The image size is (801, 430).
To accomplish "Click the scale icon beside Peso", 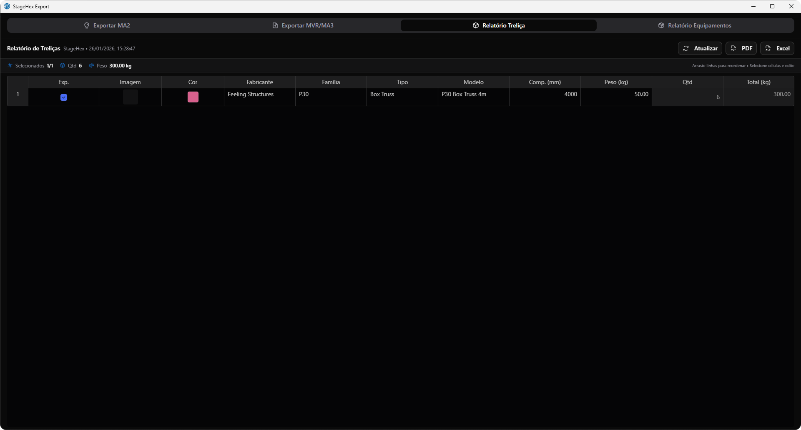I will 91,66.
